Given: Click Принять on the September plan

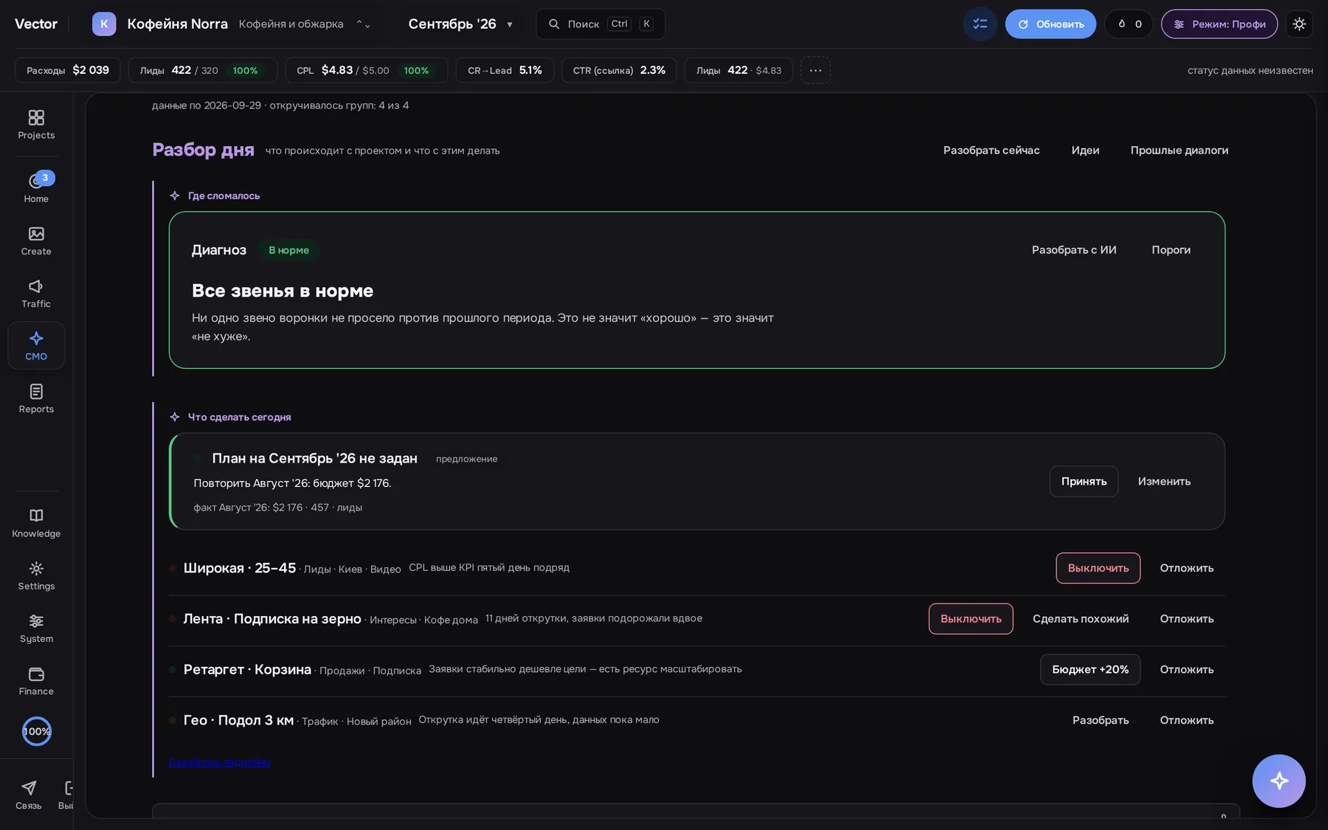Looking at the screenshot, I should pos(1084,481).
